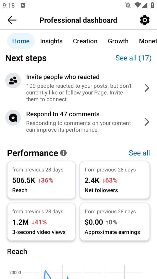Screen dimensions: 157x279
Task: Tap the comment star icon
Action: pyautogui.click(x=13, y=118)
